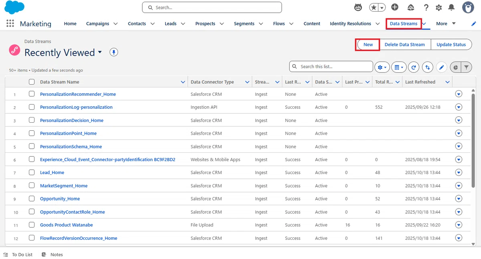Click the sort arrows icon in list toolbar

(x=428, y=67)
